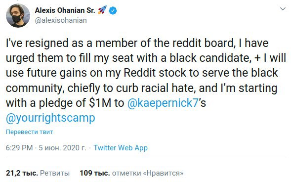Viewport: 291px width, 182px height.
Task: View the 109 тыс. likes count
Action: click(x=95, y=173)
